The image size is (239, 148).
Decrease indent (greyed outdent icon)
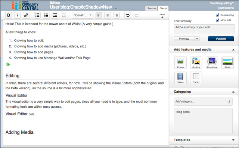pos(64,15)
